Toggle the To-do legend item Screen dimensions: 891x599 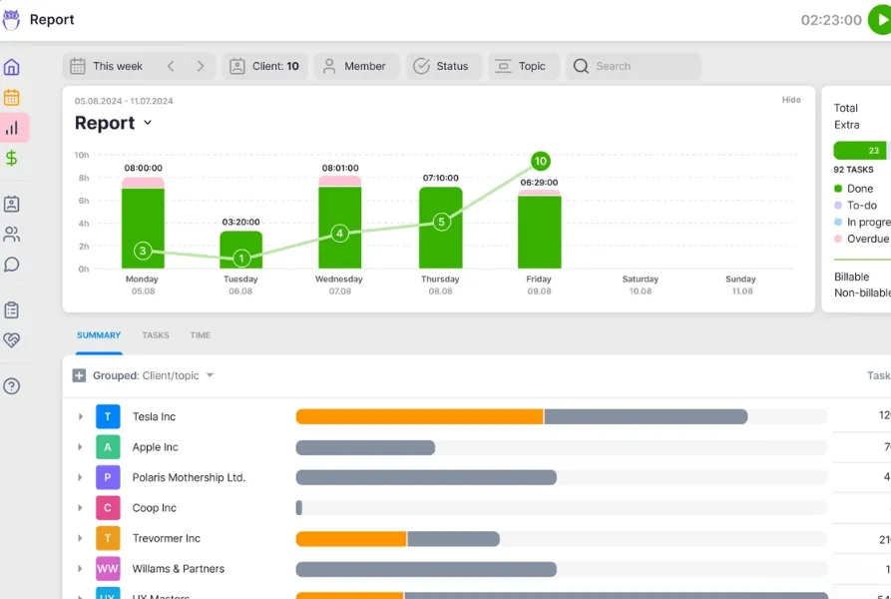[x=855, y=206]
